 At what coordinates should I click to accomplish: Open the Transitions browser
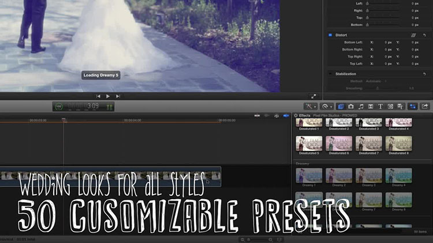coord(371,107)
